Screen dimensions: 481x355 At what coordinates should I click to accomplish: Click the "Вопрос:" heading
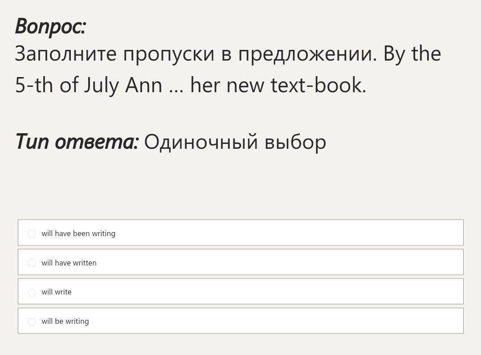[50, 26]
